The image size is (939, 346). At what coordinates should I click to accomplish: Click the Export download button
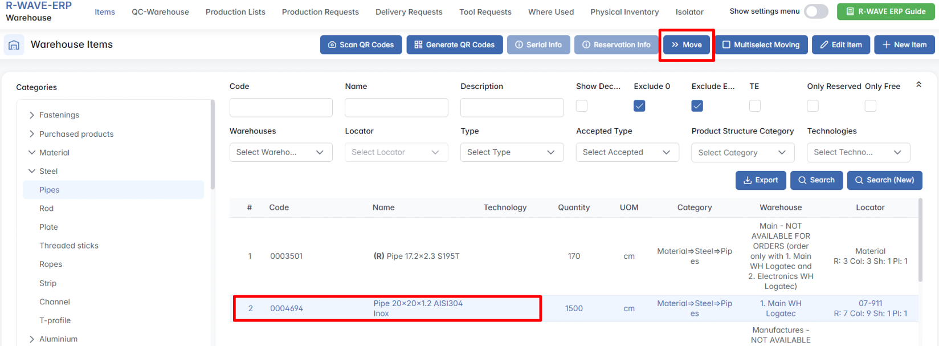coord(761,180)
